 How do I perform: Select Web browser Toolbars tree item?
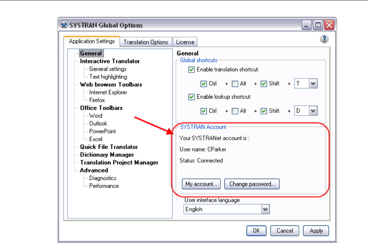pos(111,85)
